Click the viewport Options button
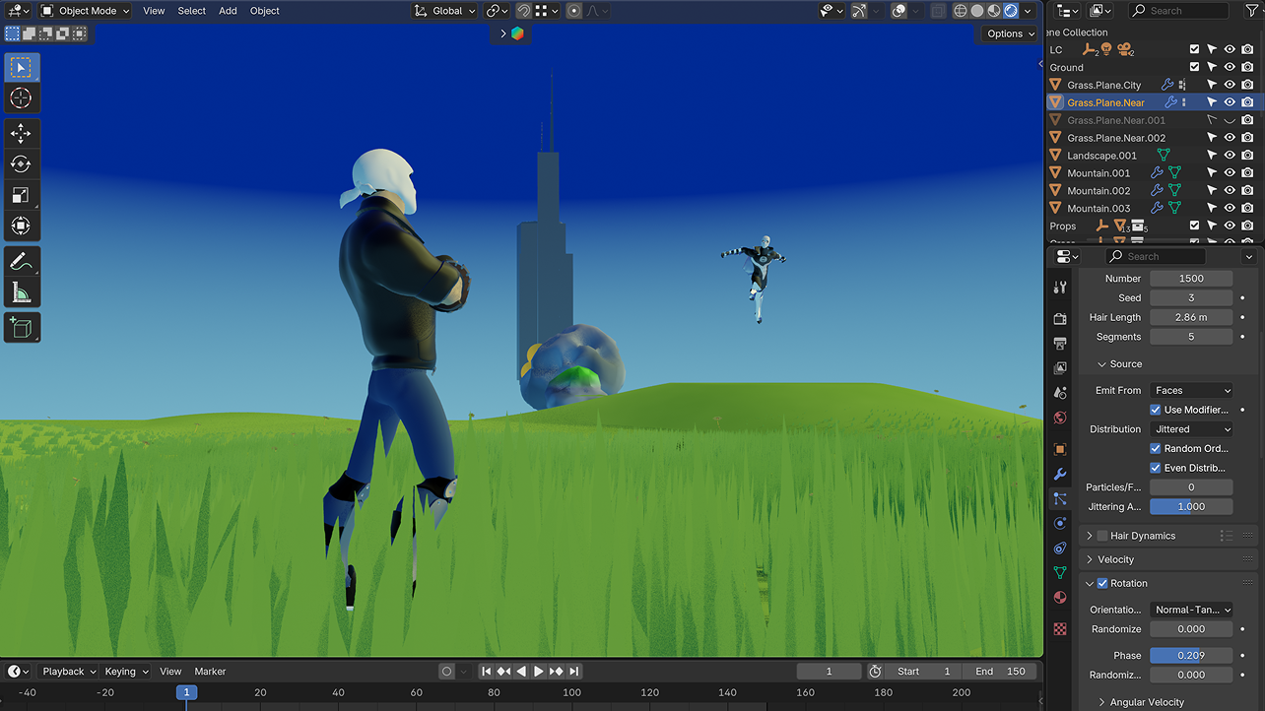The height and width of the screenshot is (711, 1265). pyautogui.click(x=1010, y=33)
